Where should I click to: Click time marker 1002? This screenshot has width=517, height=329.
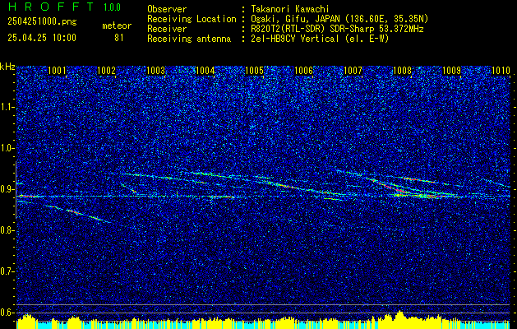pos(107,70)
